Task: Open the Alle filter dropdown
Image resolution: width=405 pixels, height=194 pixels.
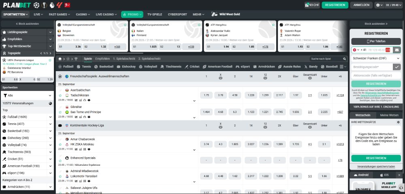Action: pos(28,95)
